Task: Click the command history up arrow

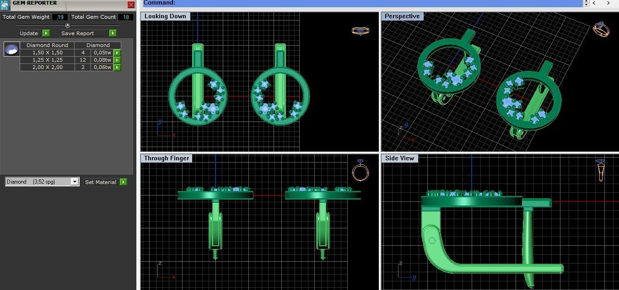Action: click(586, 1)
